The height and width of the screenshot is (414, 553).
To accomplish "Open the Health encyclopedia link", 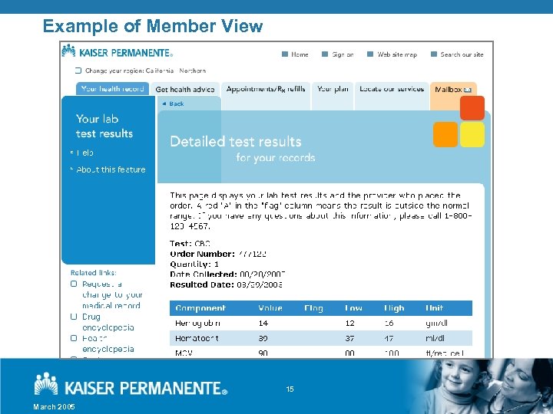I will tap(108, 343).
